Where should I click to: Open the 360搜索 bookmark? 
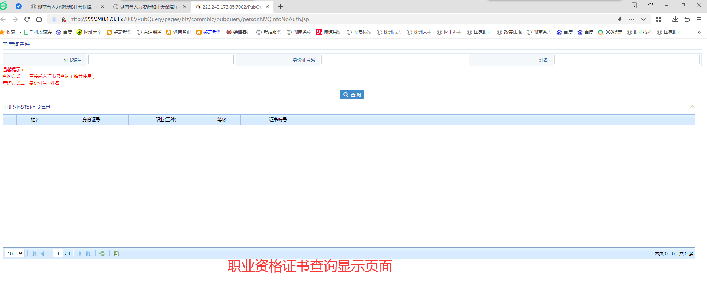click(x=610, y=32)
